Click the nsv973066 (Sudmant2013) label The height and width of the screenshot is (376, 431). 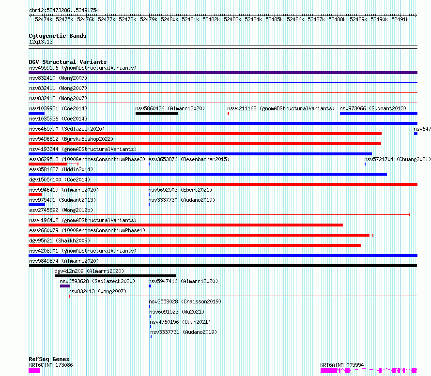point(373,108)
